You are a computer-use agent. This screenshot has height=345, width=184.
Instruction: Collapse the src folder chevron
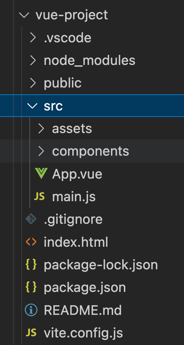click(x=32, y=106)
